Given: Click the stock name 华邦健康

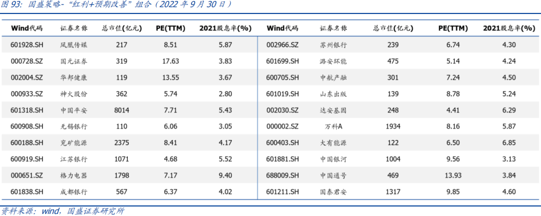Looking at the screenshot, I should click(74, 77).
